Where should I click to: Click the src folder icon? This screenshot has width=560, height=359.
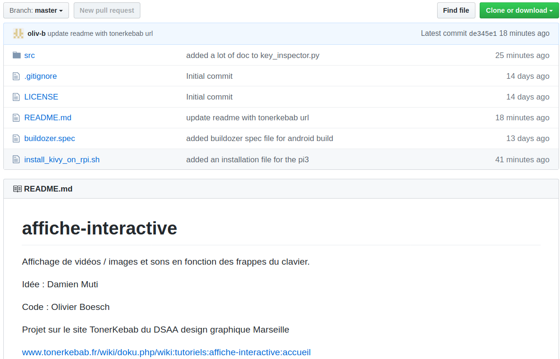coord(17,55)
